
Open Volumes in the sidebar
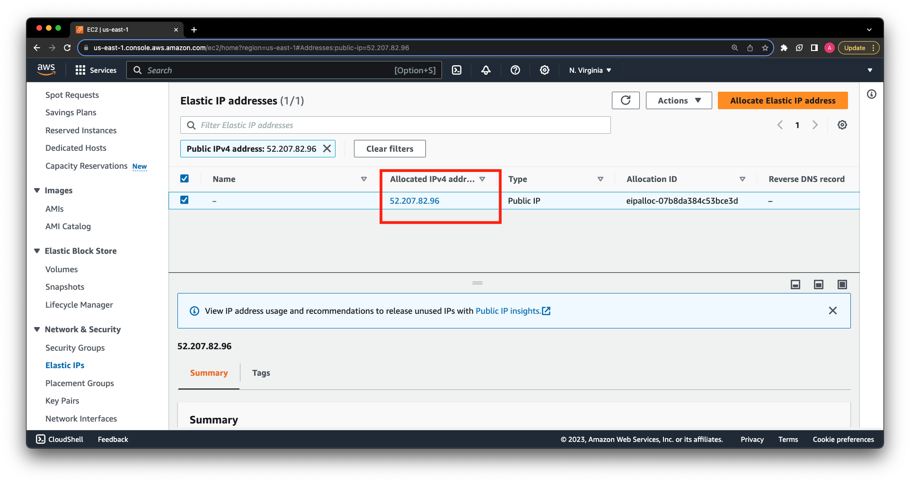click(x=62, y=269)
